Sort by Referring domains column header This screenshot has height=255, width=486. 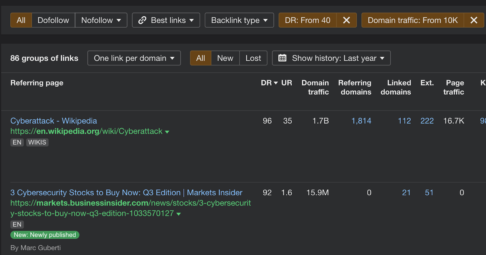point(355,87)
